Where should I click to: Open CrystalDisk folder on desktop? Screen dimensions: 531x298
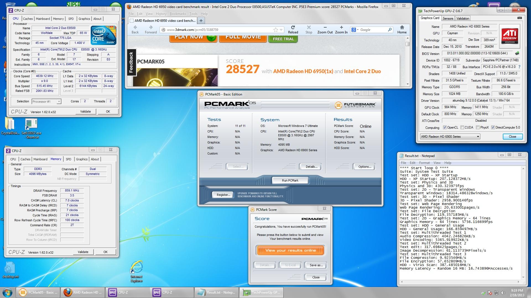click(10, 126)
